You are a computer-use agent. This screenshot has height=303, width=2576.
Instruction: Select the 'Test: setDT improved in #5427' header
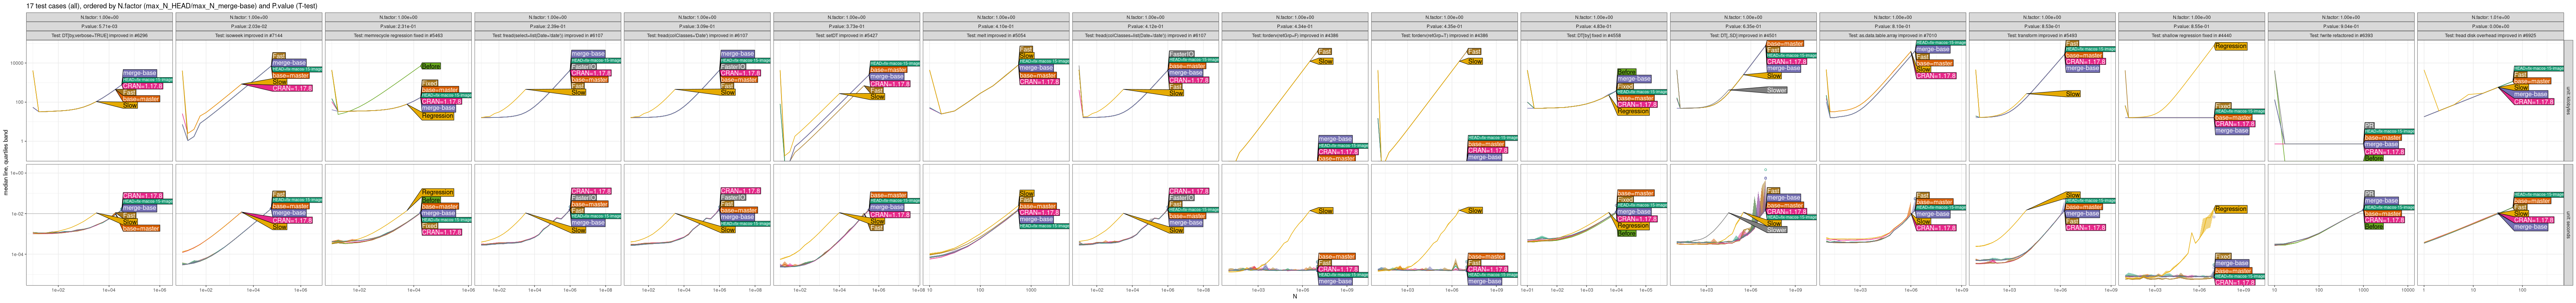coord(846,35)
